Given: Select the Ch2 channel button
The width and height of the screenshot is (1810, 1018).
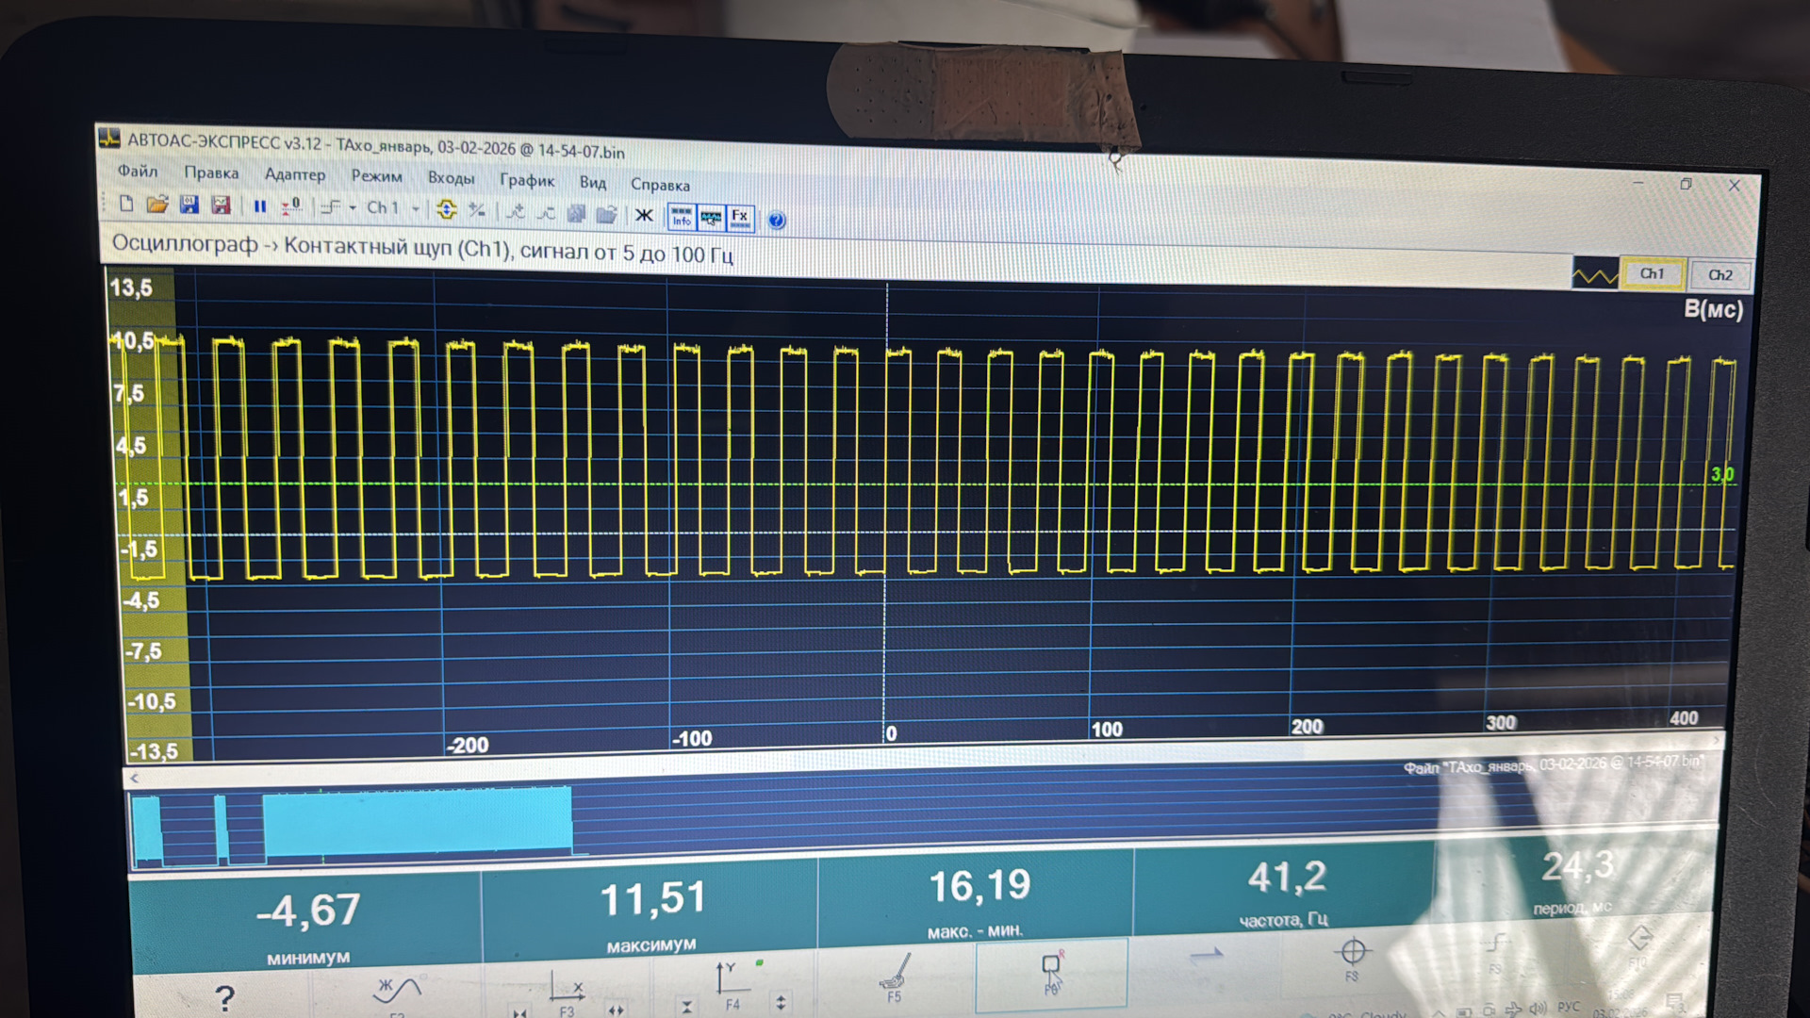Looking at the screenshot, I should tap(1720, 275).
